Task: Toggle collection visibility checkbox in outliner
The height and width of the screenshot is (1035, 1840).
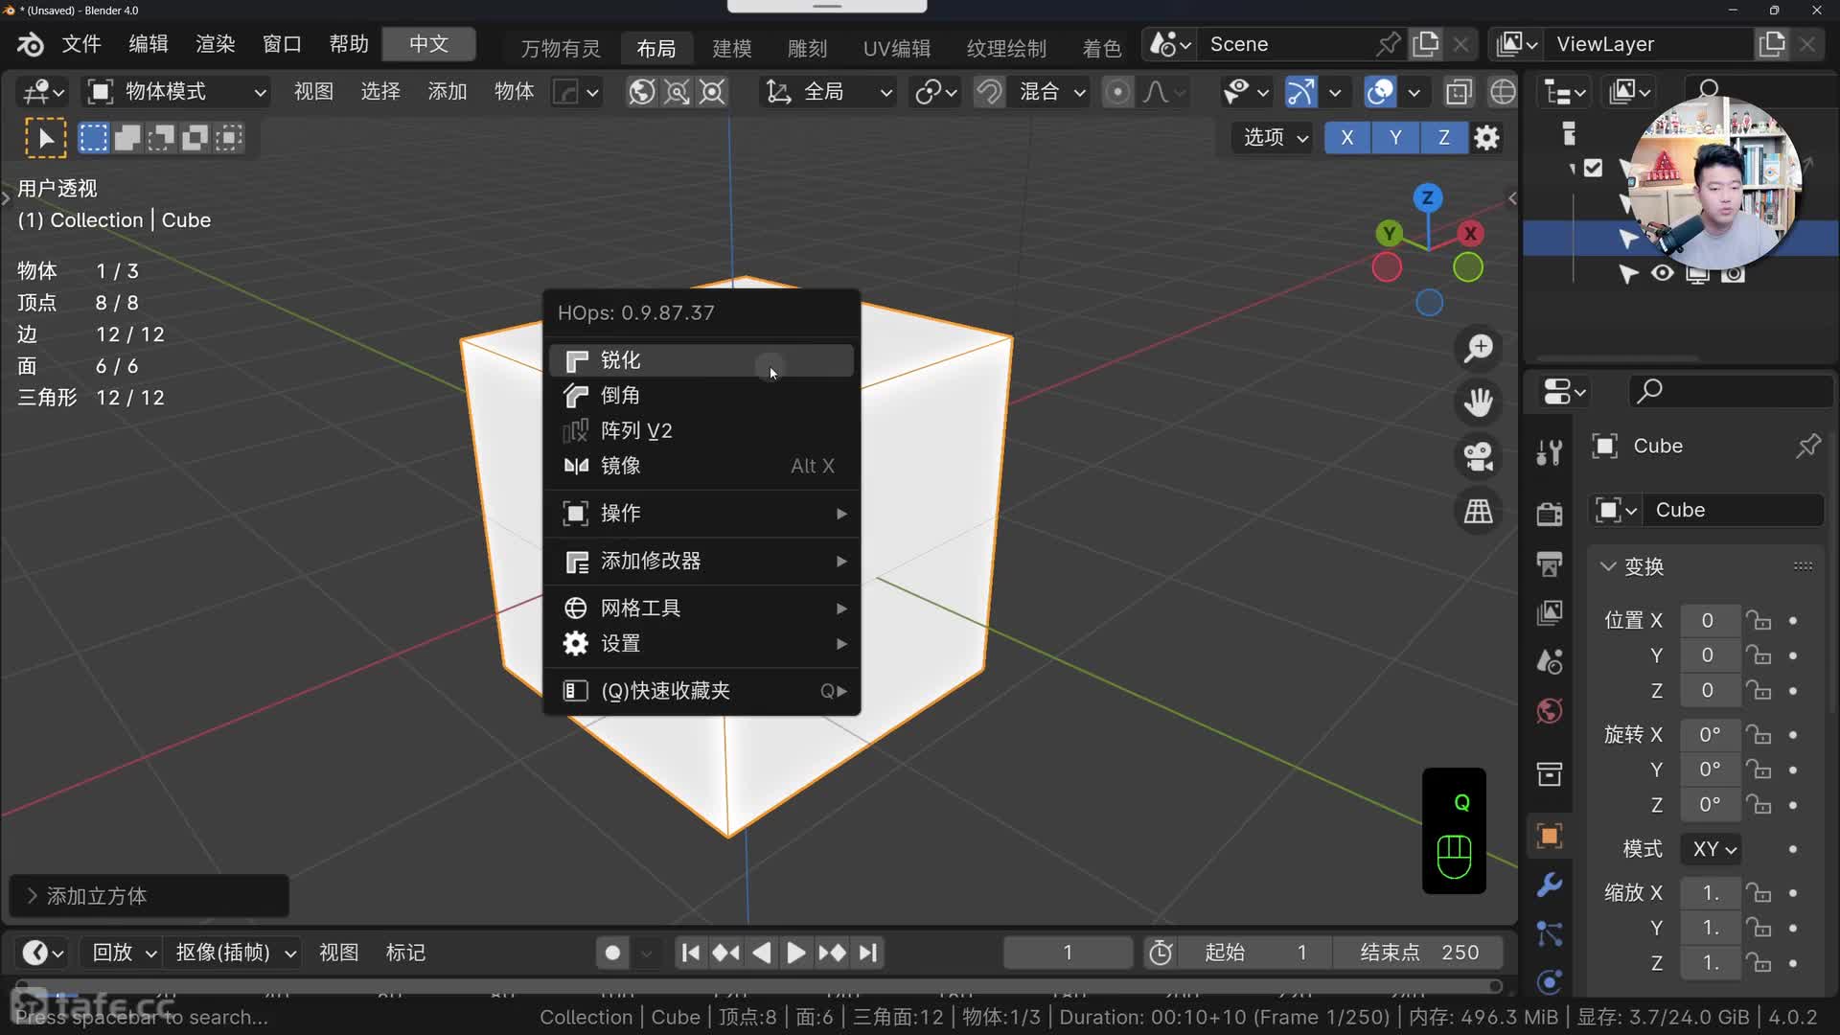Action: pyautogui.click(x=1593, y=168)
